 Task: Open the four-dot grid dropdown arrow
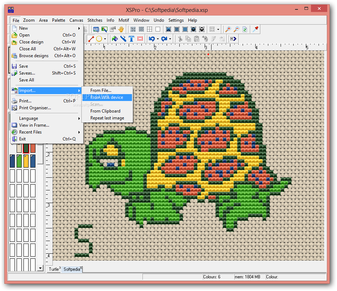click(x=218, y=29)
